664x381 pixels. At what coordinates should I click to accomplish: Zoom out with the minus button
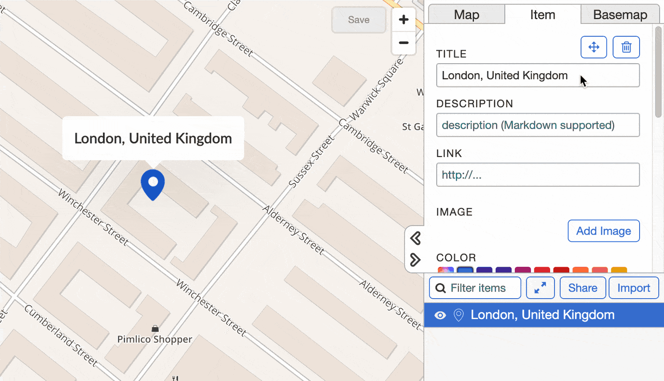point(404,43)
